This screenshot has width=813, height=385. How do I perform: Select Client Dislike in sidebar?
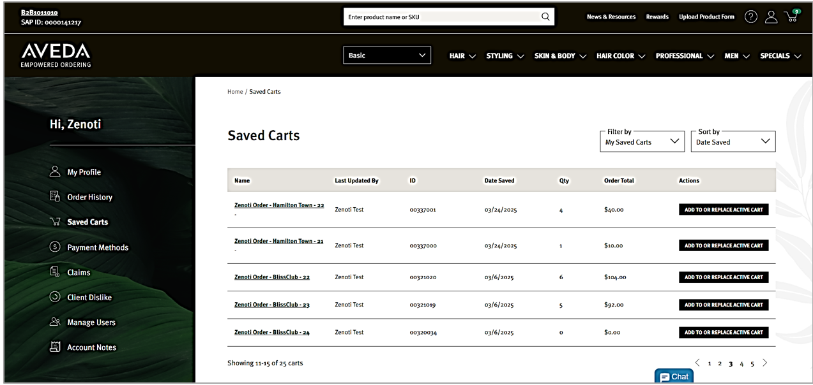coord(89,298)
